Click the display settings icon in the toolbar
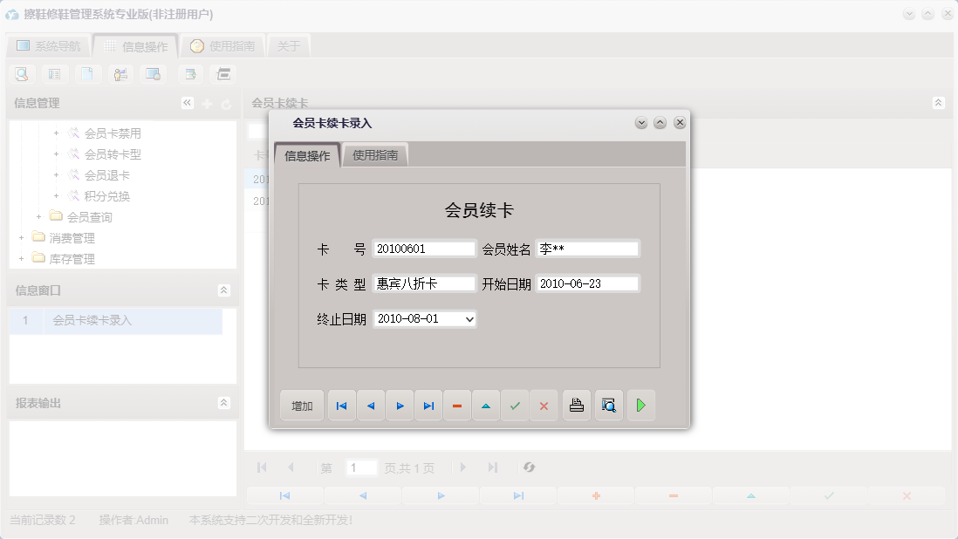This screenshot has height=539, width=958. click(x=152, y=74)
